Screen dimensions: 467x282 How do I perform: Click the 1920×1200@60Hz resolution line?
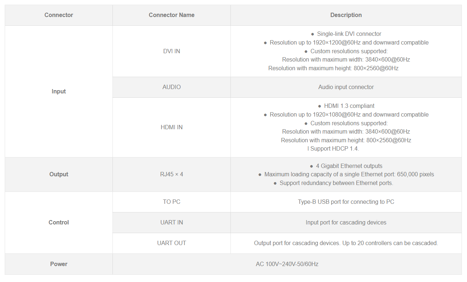coord(349,43)
